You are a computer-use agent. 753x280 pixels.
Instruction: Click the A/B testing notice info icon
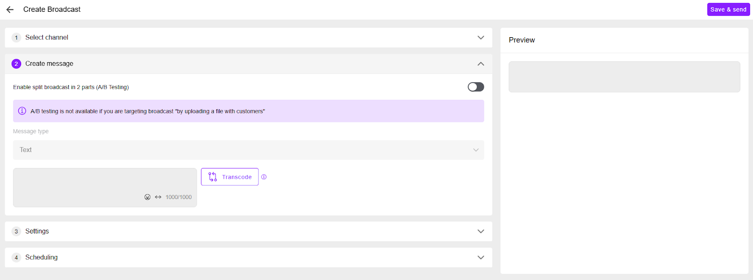[22, 111]
